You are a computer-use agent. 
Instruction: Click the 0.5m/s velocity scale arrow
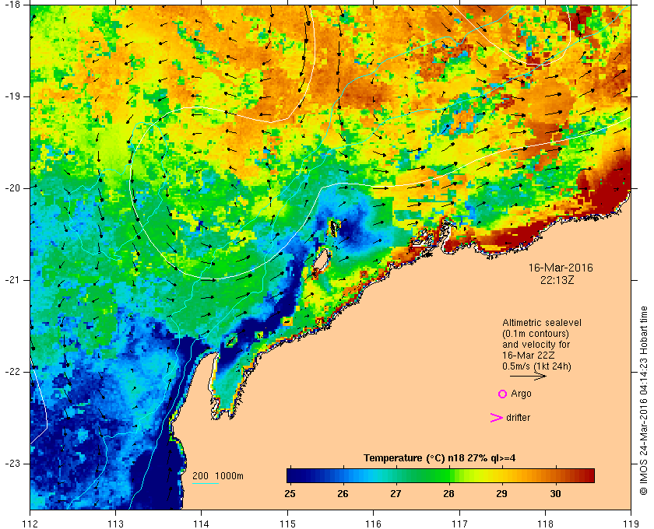coord(528,377)
